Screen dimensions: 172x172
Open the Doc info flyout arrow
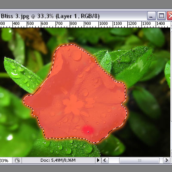pos(98,160)
